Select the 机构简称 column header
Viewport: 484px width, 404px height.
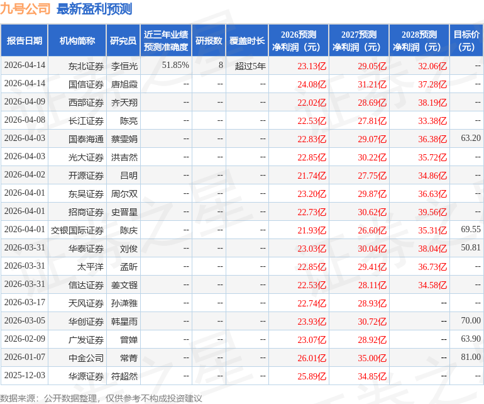pyautogui.click(x=77, y=41)
